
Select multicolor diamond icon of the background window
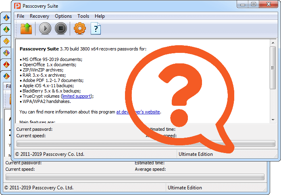pyautogui.click(x=6, y=76)
